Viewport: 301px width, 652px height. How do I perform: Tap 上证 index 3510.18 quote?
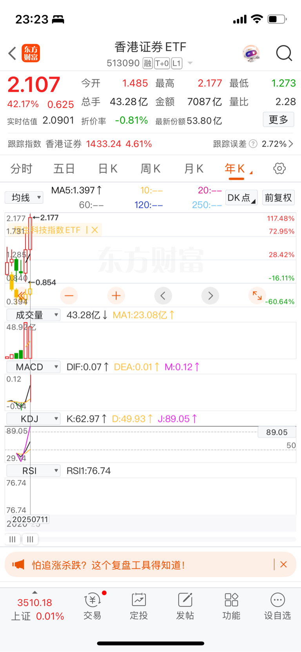(x=34, y=603)
